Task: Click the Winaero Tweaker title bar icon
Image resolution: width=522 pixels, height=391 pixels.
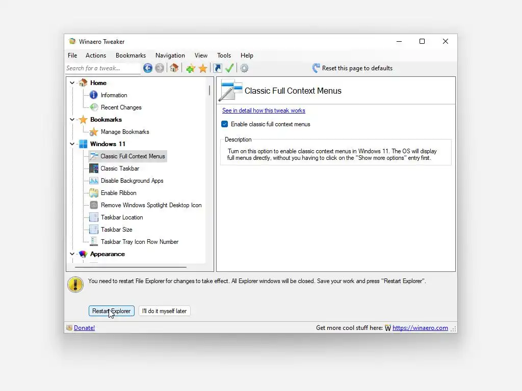Action: [x=72, y=41]
